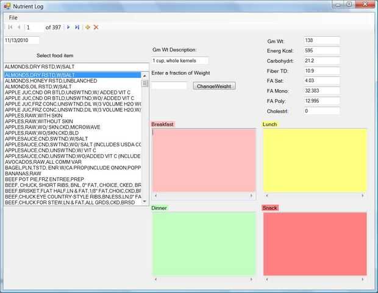
Task: Click the Energ Kcal value field
Action: click(x=322, y=51)
